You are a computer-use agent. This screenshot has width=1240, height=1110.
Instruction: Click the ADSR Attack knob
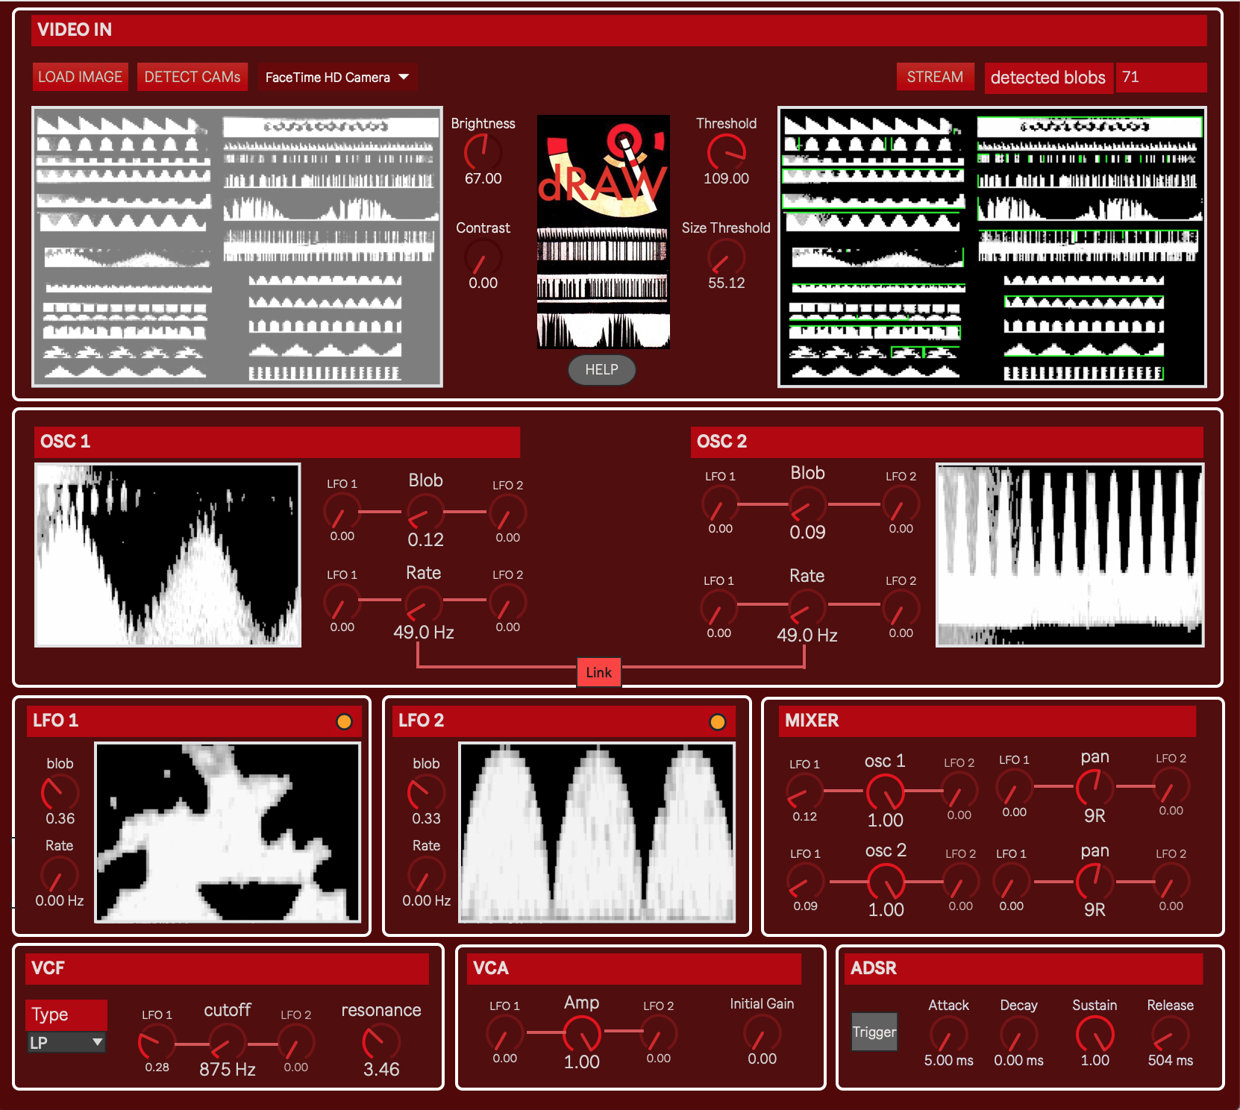948,1035
